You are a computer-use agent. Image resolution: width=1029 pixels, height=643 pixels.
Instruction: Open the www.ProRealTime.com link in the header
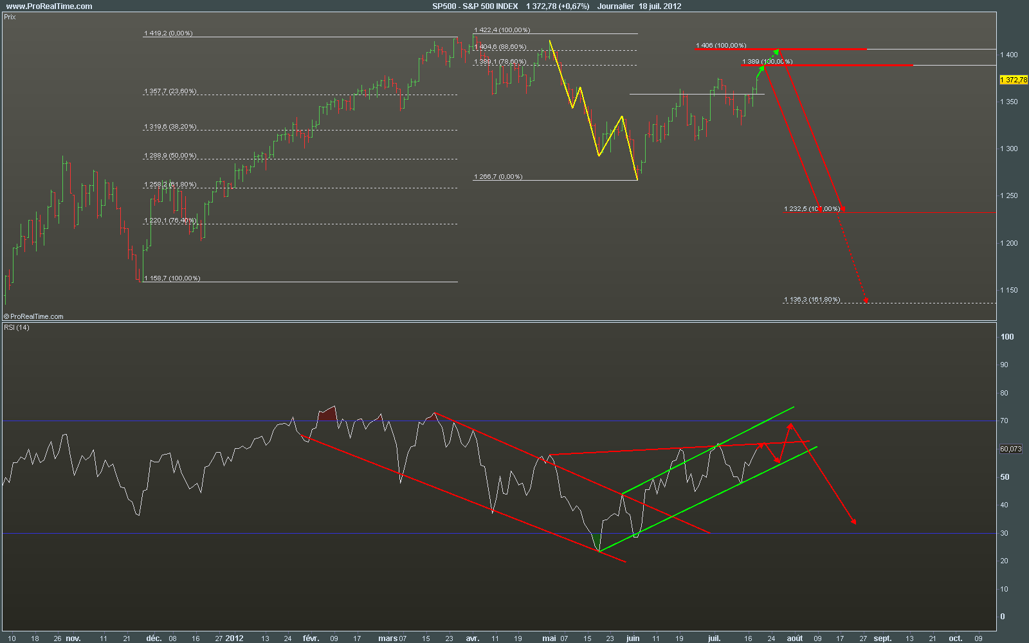(x=49, y=6)
